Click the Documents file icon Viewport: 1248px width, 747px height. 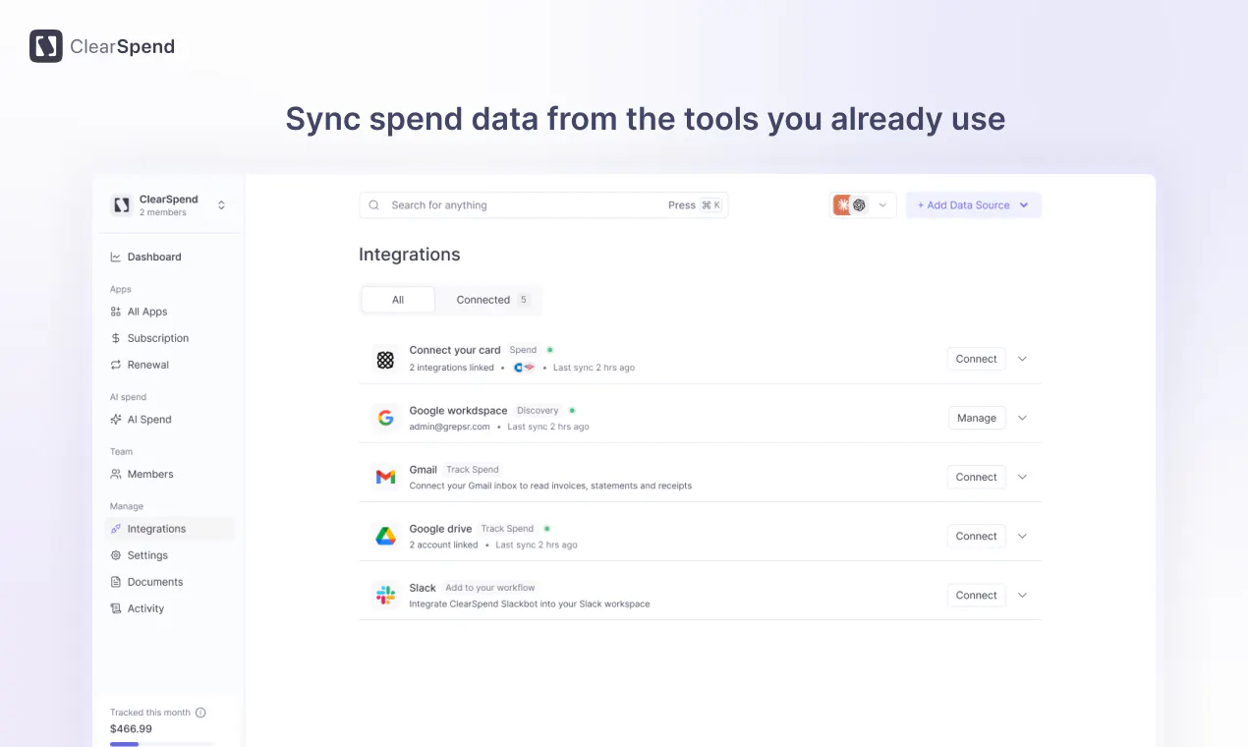click(x=116, y=582)
